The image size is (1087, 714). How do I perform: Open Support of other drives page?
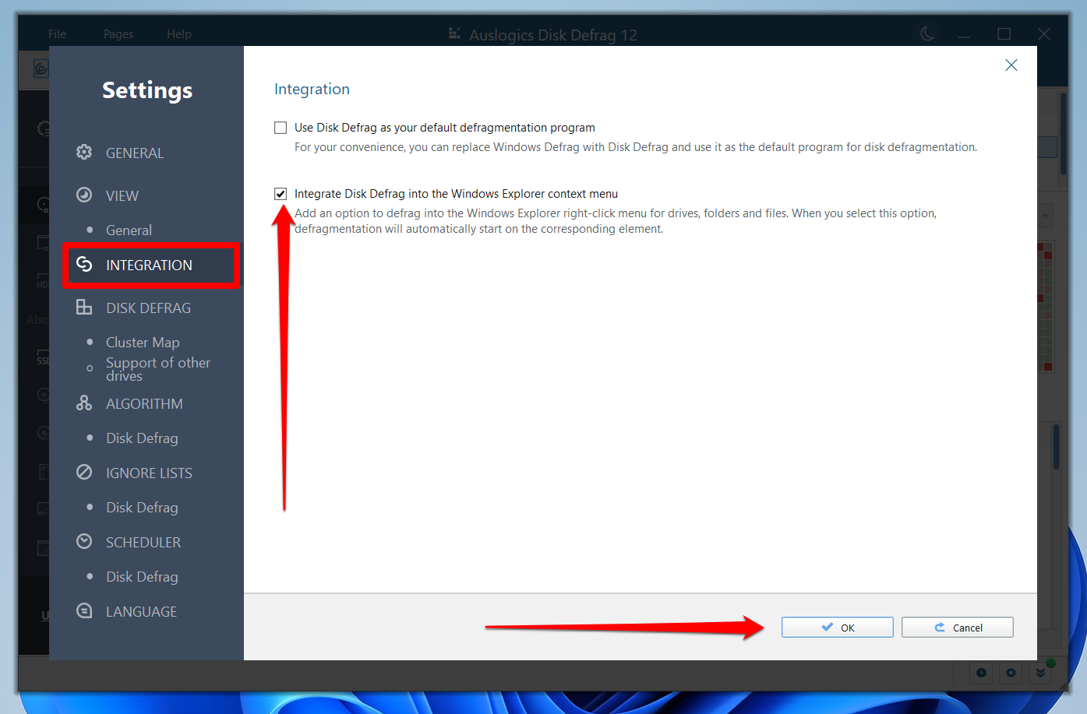[158, 369]
